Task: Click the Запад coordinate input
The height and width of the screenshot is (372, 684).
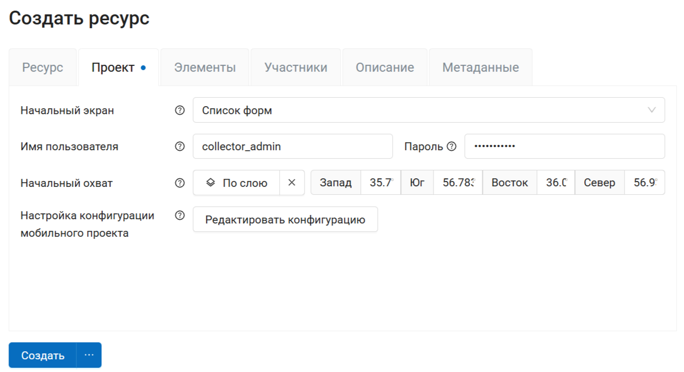Action: coord(380,183)
